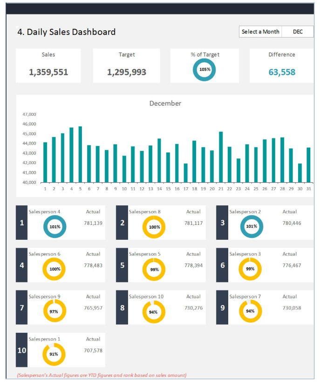Click the bar for day 5

click(80, 155)
